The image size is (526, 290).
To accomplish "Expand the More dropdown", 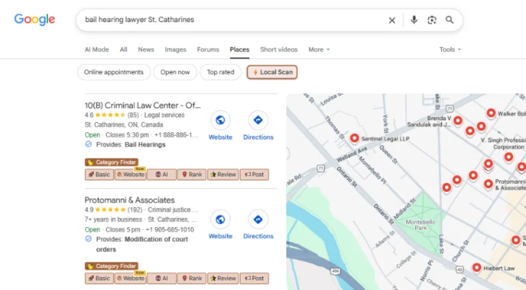I will pyautogui.click(x=319, y=49).
